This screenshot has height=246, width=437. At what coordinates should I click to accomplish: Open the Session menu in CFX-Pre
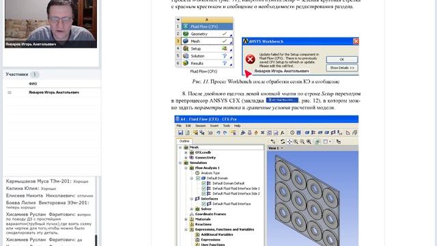coord(200,126)
